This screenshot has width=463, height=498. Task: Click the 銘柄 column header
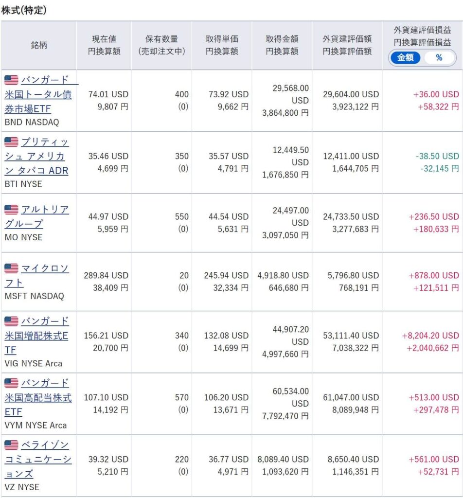[x=39, y=45]
